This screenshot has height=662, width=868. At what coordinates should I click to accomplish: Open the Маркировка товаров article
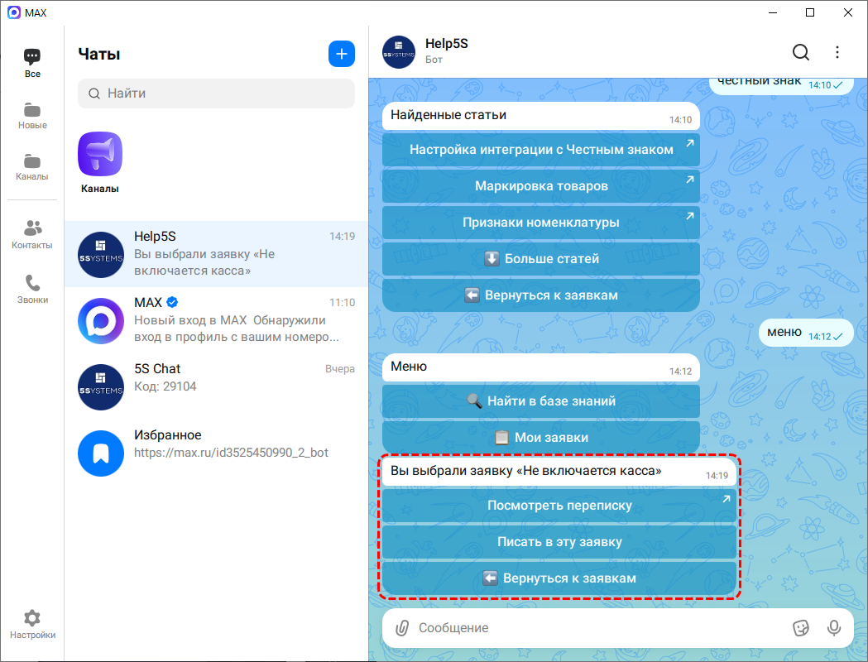[x=541, y=186]
